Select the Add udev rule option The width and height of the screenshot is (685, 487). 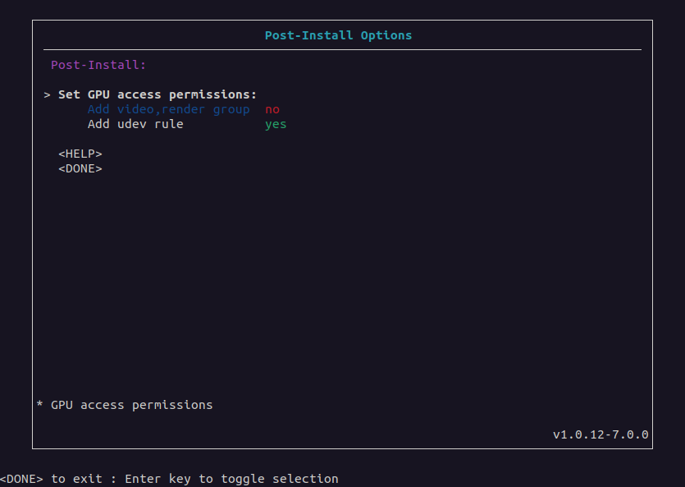[135, 124]
